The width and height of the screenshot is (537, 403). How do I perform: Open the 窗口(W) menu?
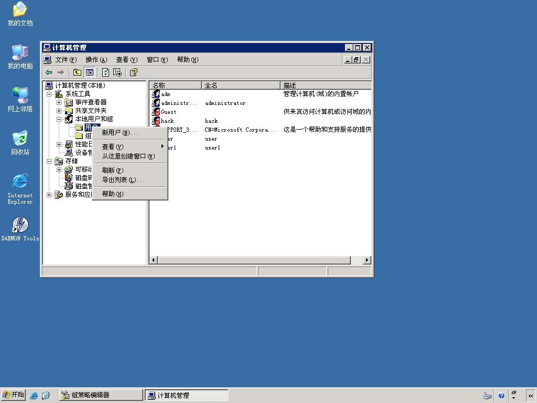(x=157, y=60)
